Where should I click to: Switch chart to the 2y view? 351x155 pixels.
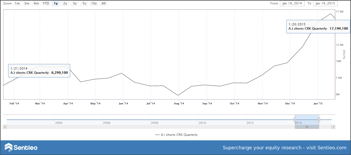click(x=65, y=3)
